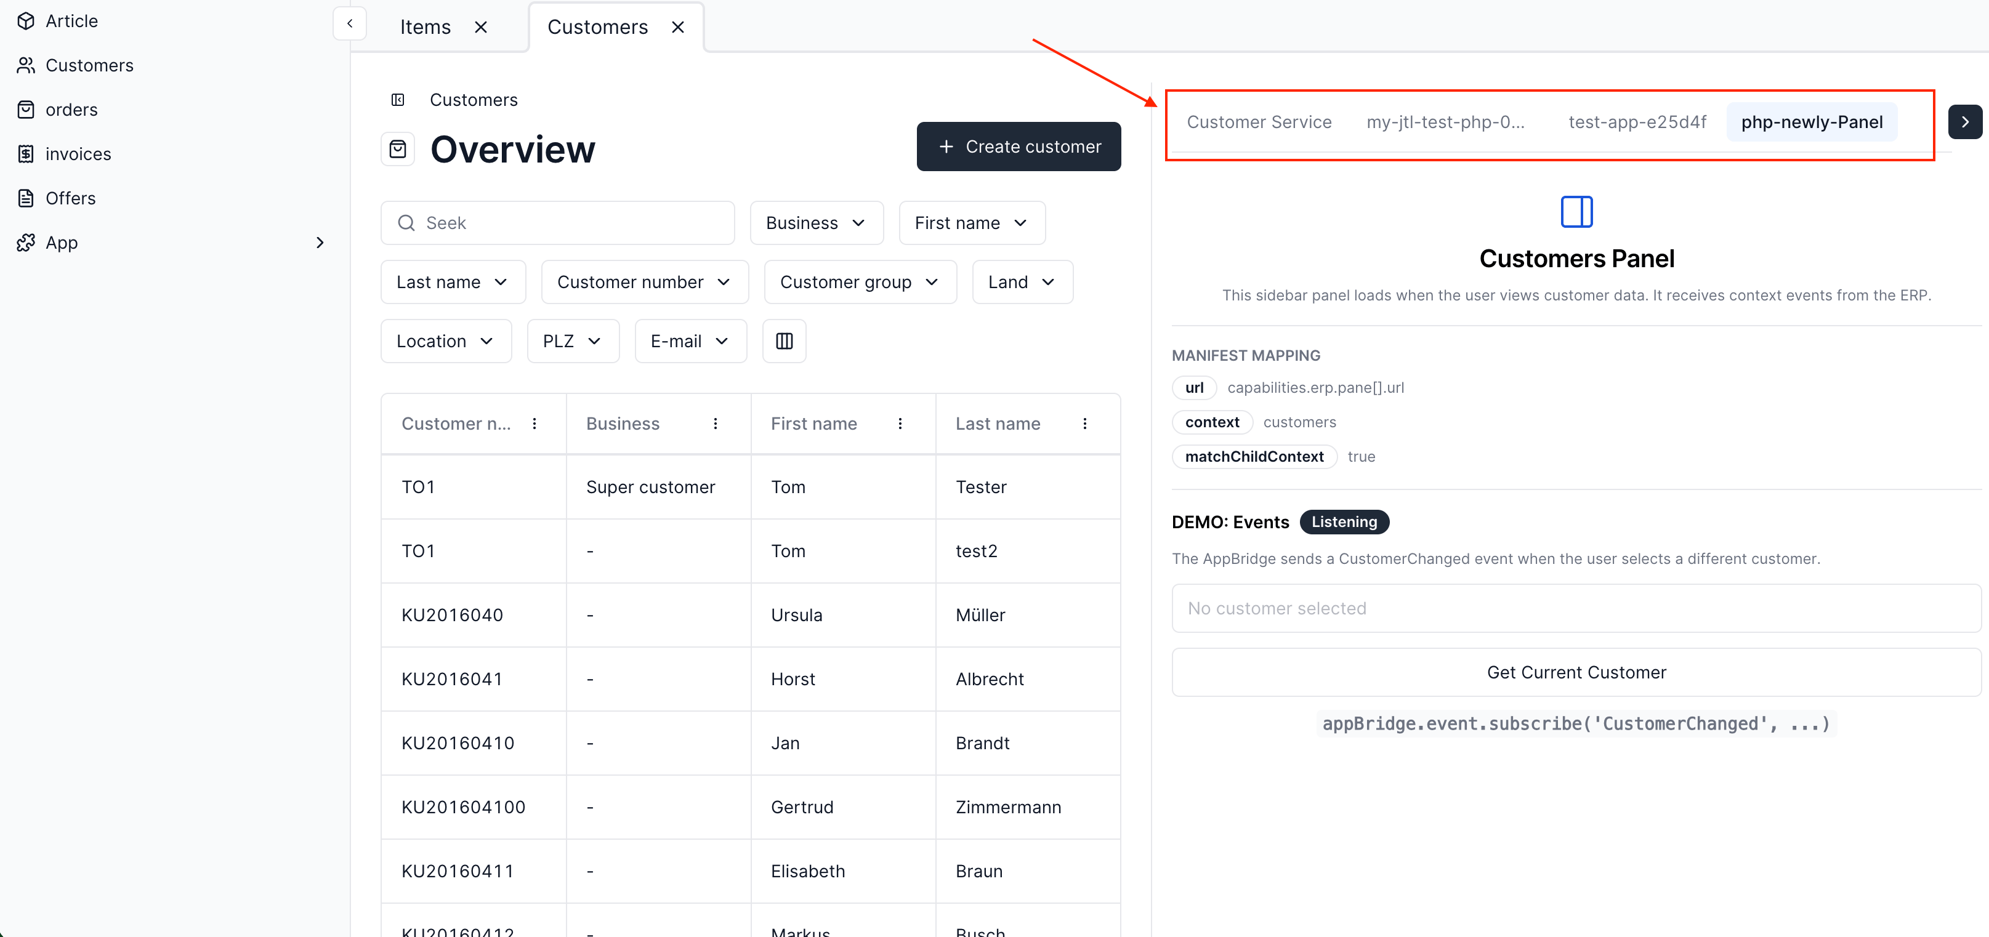Open Article in the left sidebar
The image size is (1989, 937).
click(71, 21)
